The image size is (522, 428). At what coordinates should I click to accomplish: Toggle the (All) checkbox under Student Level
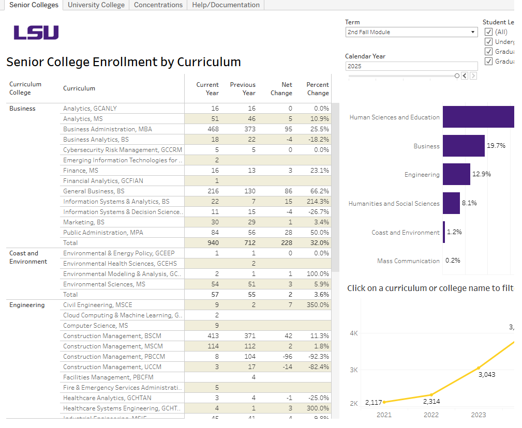(x=487, y=31)
